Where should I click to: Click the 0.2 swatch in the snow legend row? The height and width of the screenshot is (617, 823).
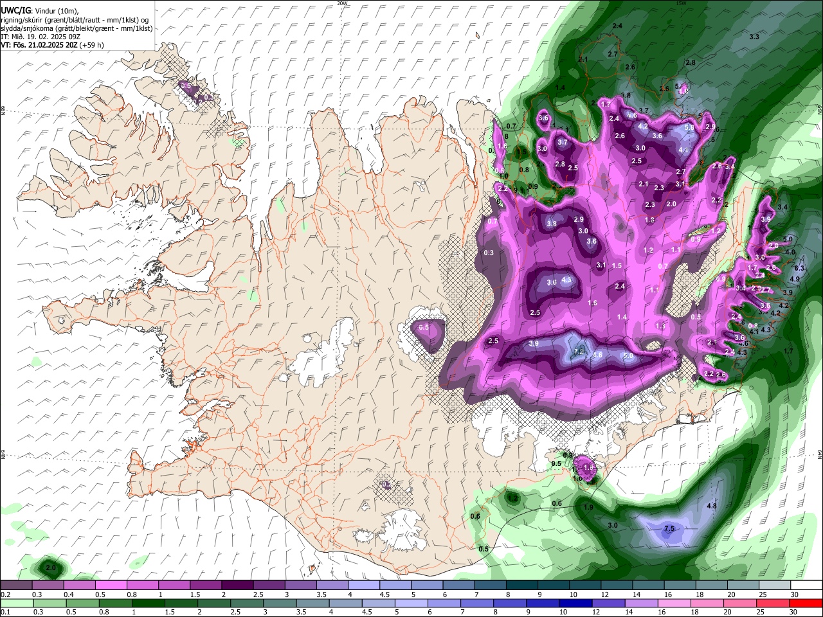pyautogui.click(x=17, y=585)
